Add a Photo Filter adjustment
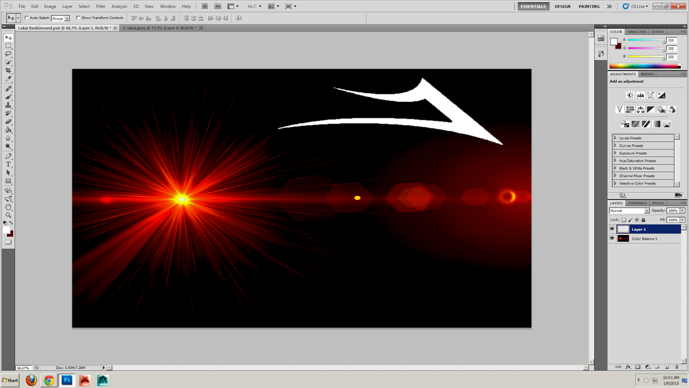This screenshot has width=689, height=388. point(661,110)
